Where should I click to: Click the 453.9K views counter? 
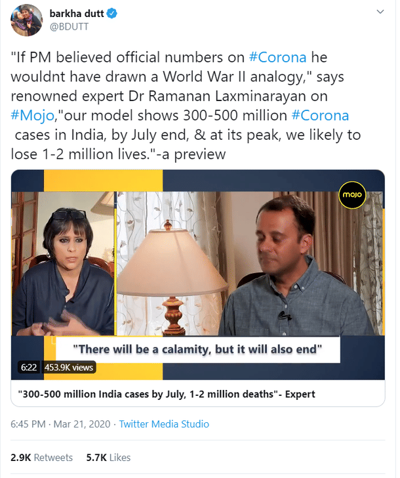(69, 367)
